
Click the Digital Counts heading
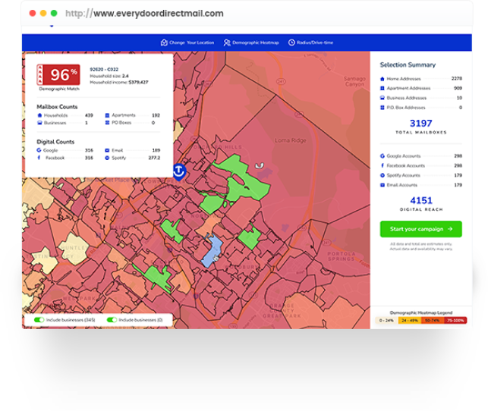pyautogui.click(x=55, y=142)
